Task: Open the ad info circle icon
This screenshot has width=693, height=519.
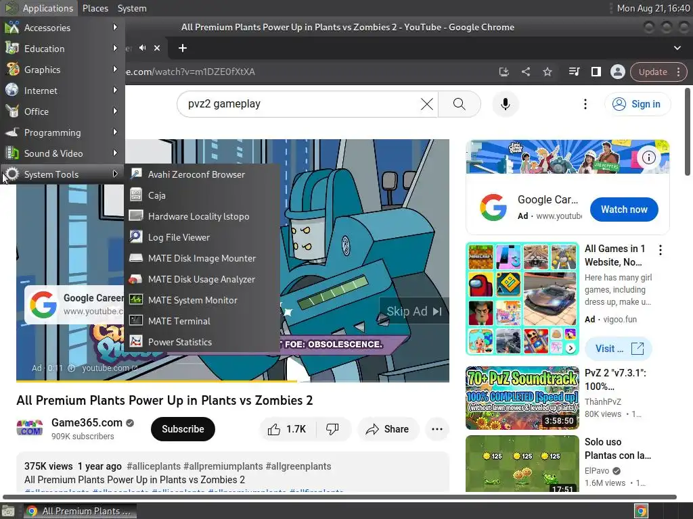Action: click(648, 157)
